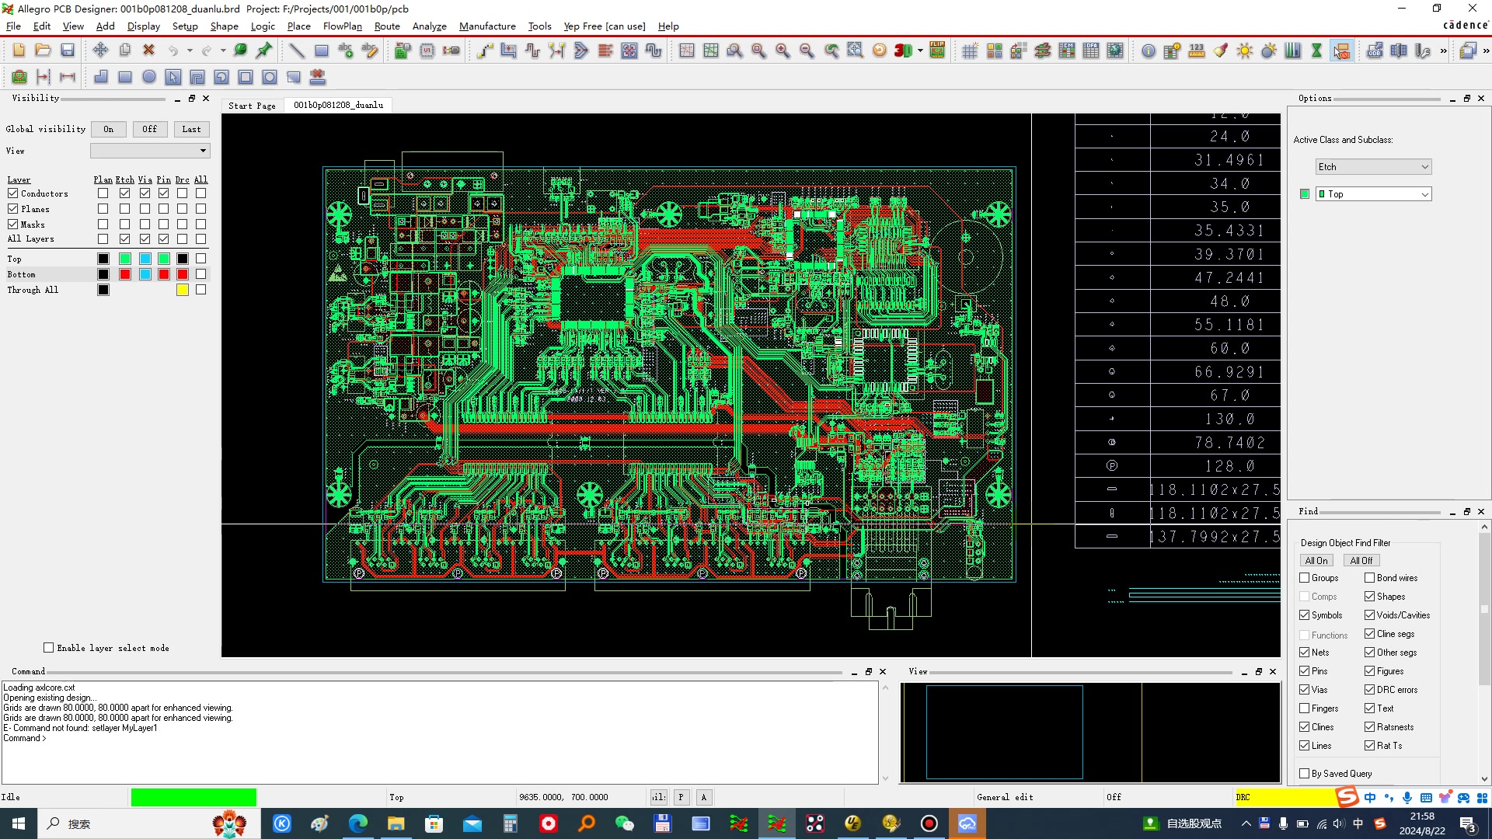Open the Etch class dropdown

pos(1373,167)
